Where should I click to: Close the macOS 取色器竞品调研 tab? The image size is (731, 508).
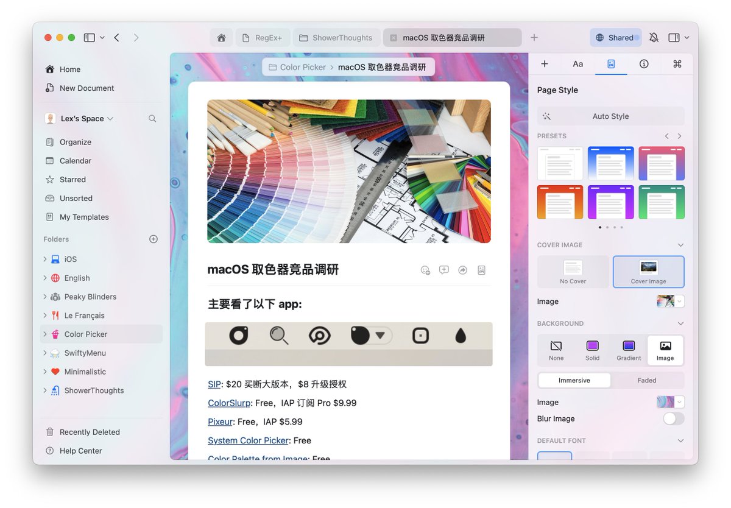[x=393, y=38]
